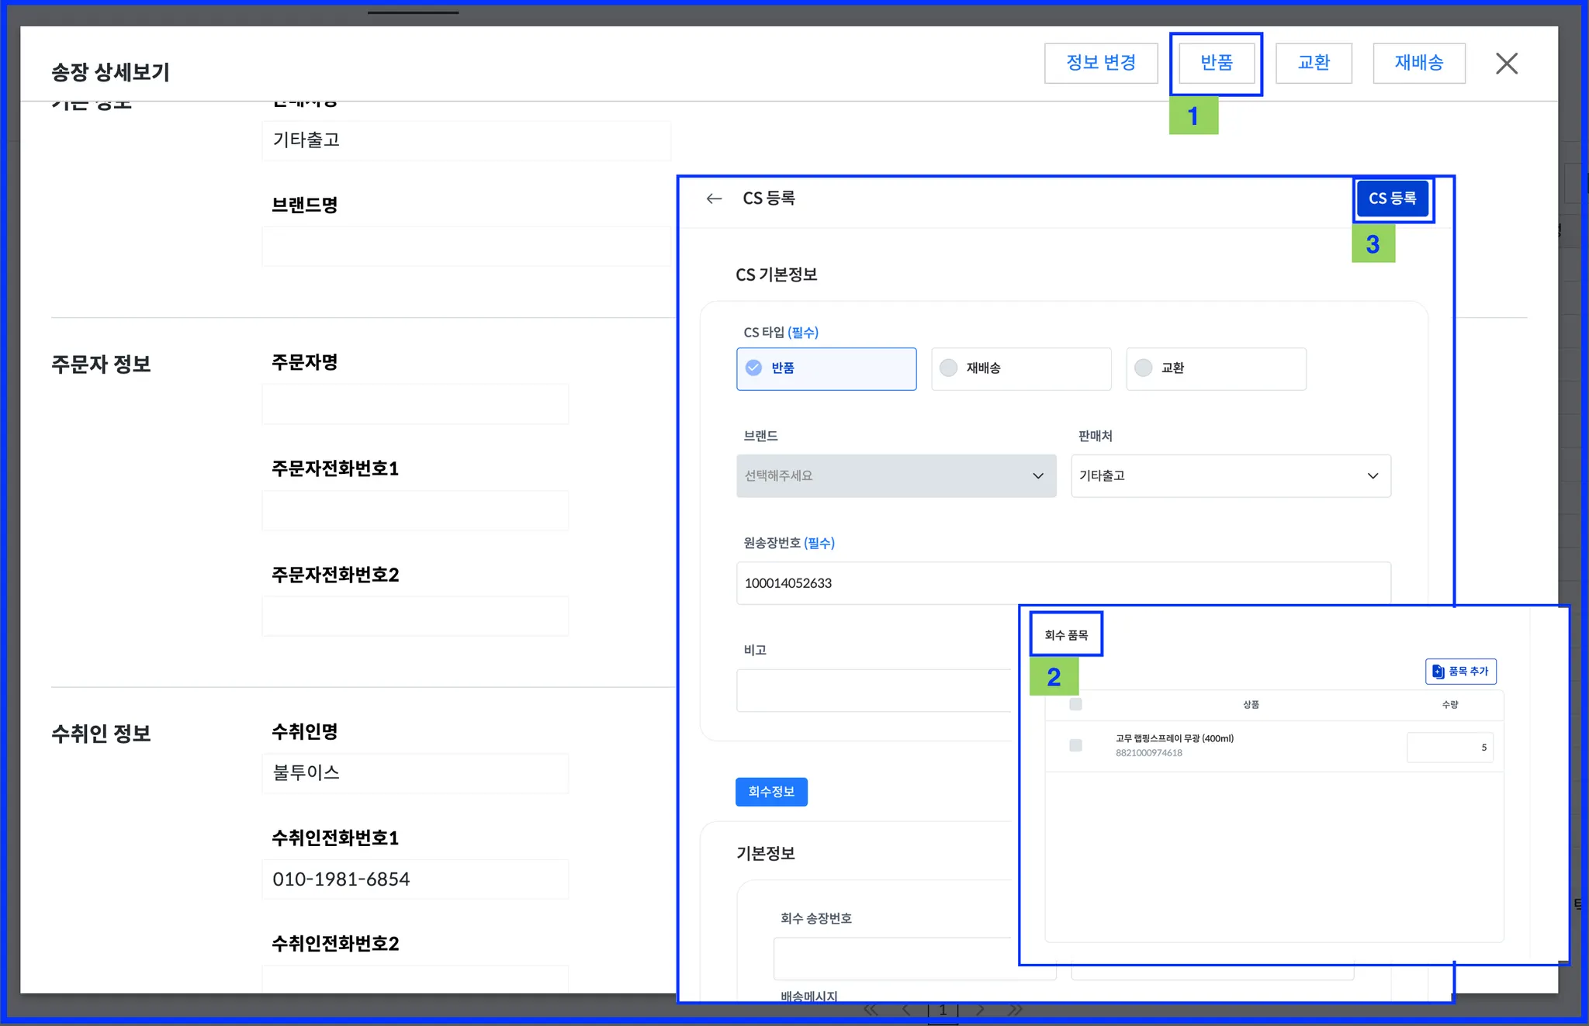Click the quantity field showing 5

pyautogui.click(x=1449, y=748)
